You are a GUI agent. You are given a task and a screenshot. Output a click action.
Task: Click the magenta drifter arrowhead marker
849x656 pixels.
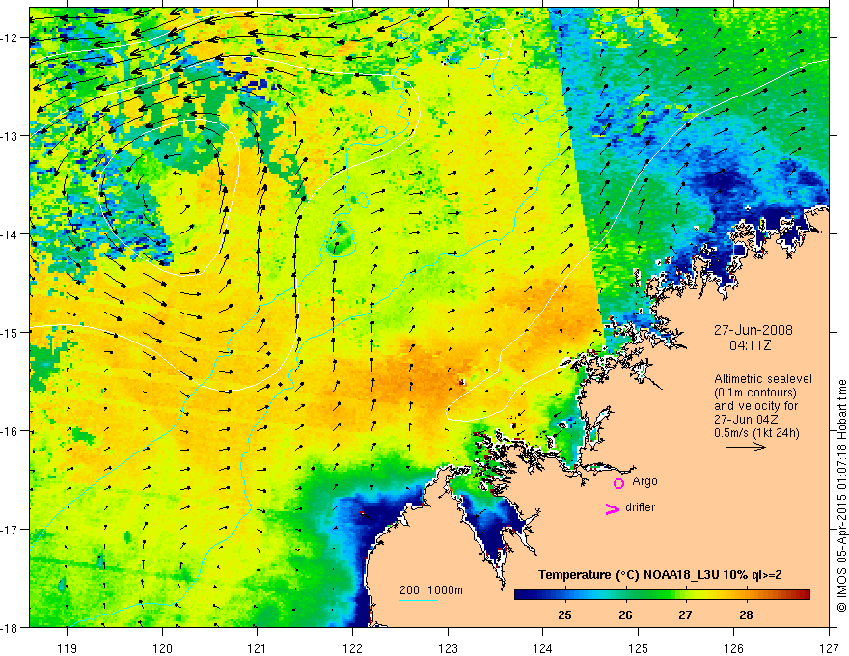(613, 508)
